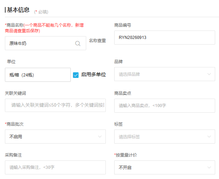Focus the 采购备注 input field

tap(55, 167)
